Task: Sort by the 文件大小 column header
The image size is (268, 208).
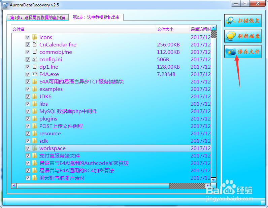Action: coord(173,29)
